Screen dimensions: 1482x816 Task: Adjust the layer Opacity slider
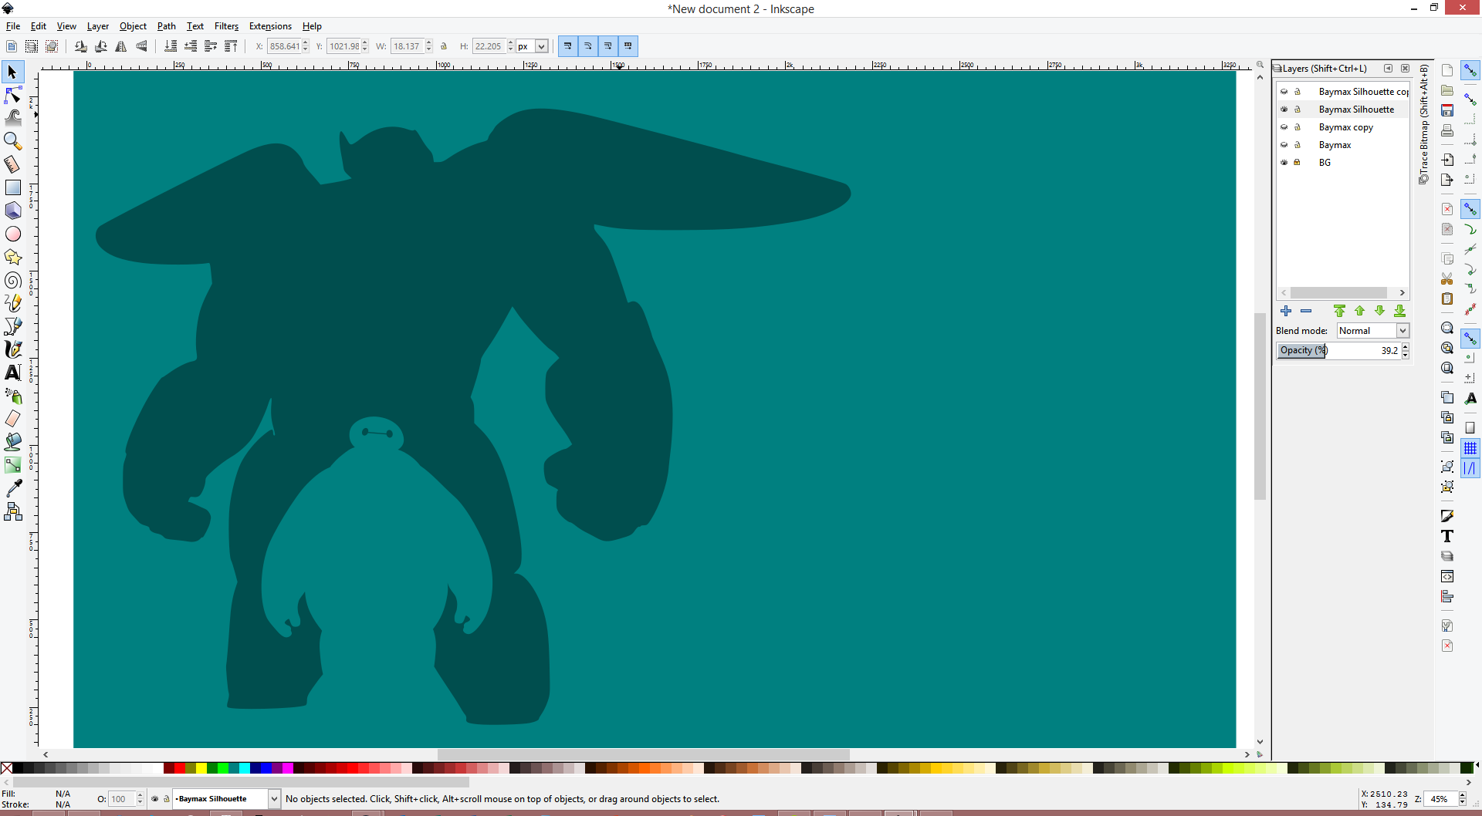[1338, 350]
